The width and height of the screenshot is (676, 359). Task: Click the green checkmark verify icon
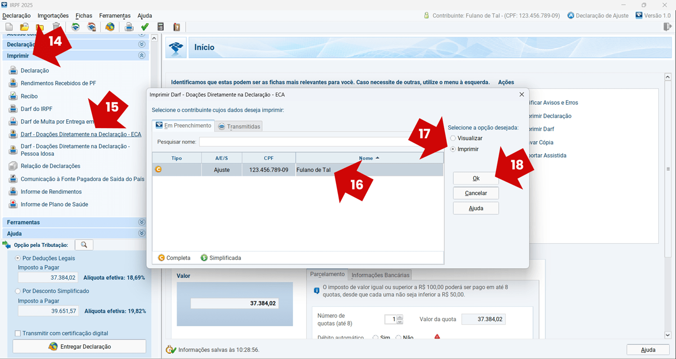(x=145, y=27)
